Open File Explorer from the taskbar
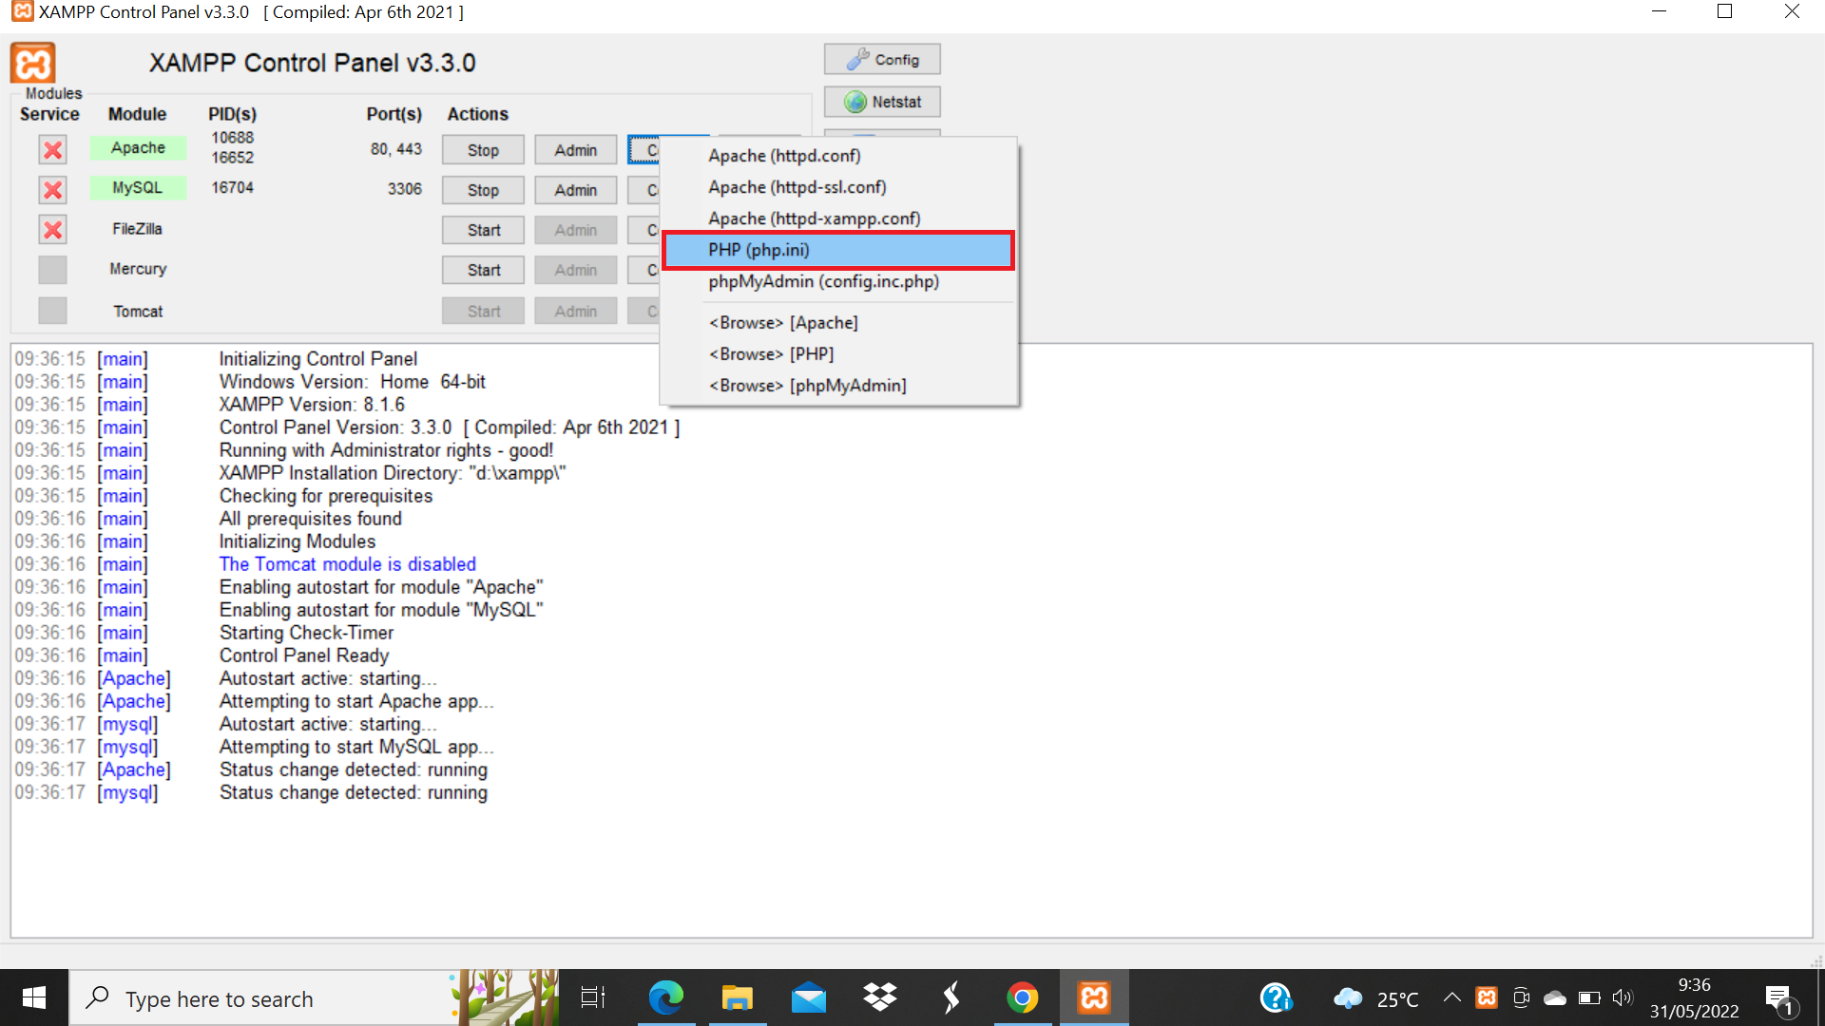The height and width of the screenshot is (1026, 1825). [x=737, y=998]
